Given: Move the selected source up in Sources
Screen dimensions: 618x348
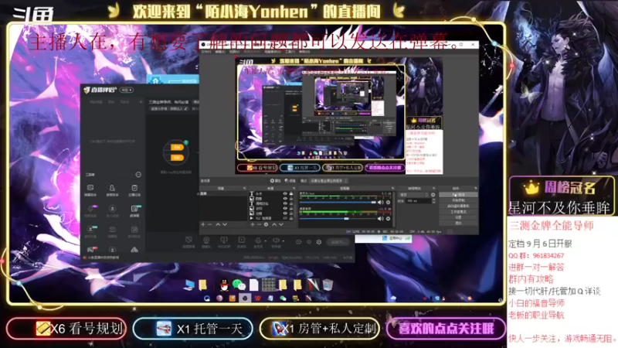Looking at the screenshot, I should pyautogui.click(x=274, y=224).
